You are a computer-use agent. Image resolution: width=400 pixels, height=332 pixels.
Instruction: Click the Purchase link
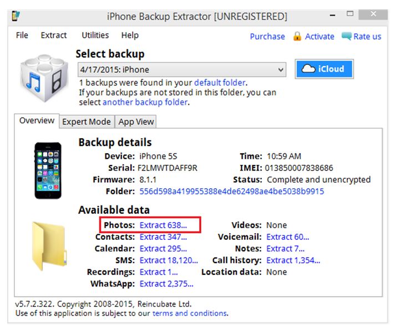point(267,37)
